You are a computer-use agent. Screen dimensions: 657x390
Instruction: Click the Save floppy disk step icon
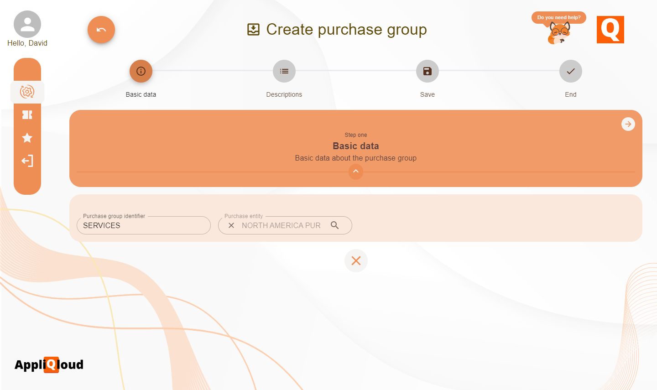(427, 71)
